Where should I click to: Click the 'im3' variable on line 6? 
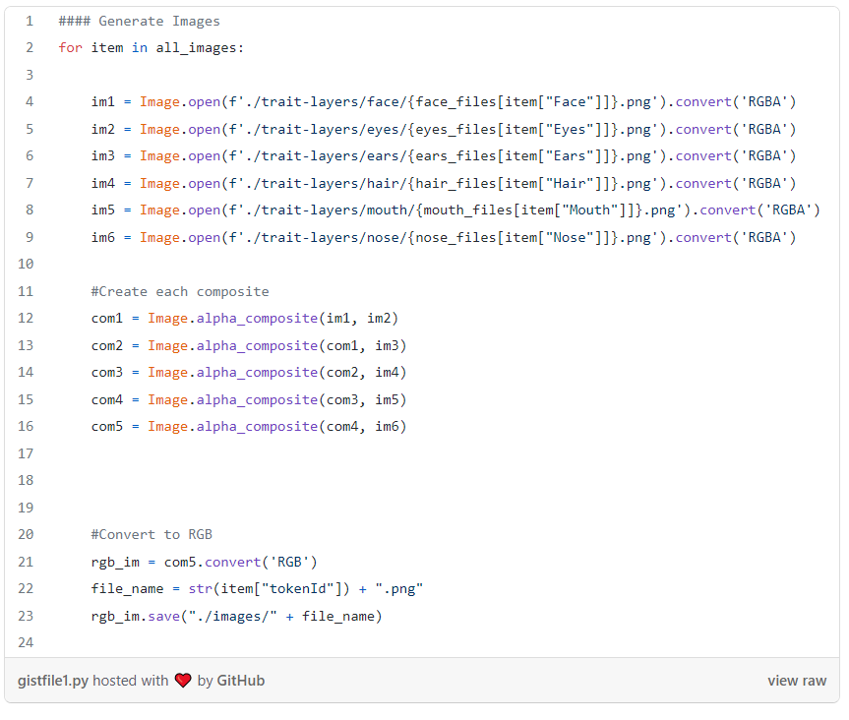(x=103, y=156)
